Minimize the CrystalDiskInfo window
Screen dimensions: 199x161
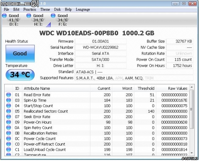click(175, 4)
